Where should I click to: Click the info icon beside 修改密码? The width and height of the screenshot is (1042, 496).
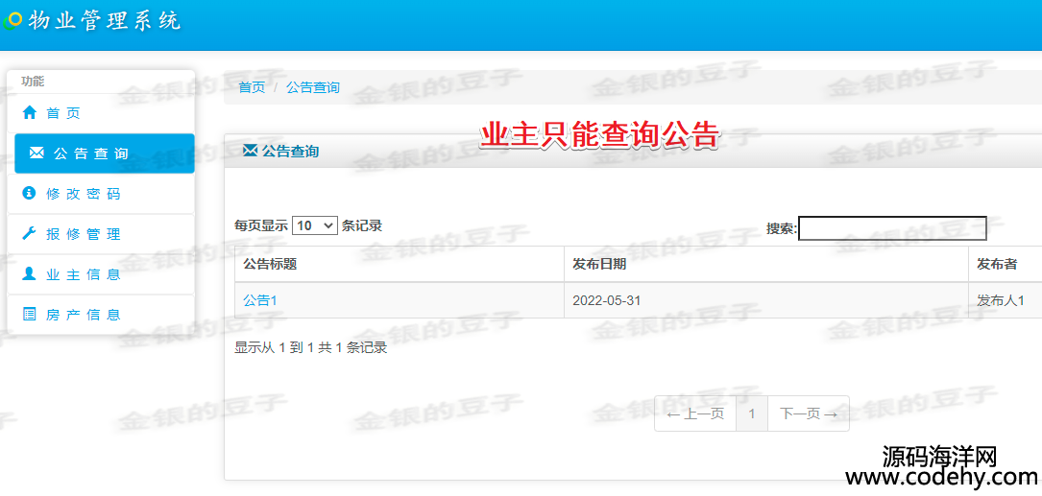29,193
